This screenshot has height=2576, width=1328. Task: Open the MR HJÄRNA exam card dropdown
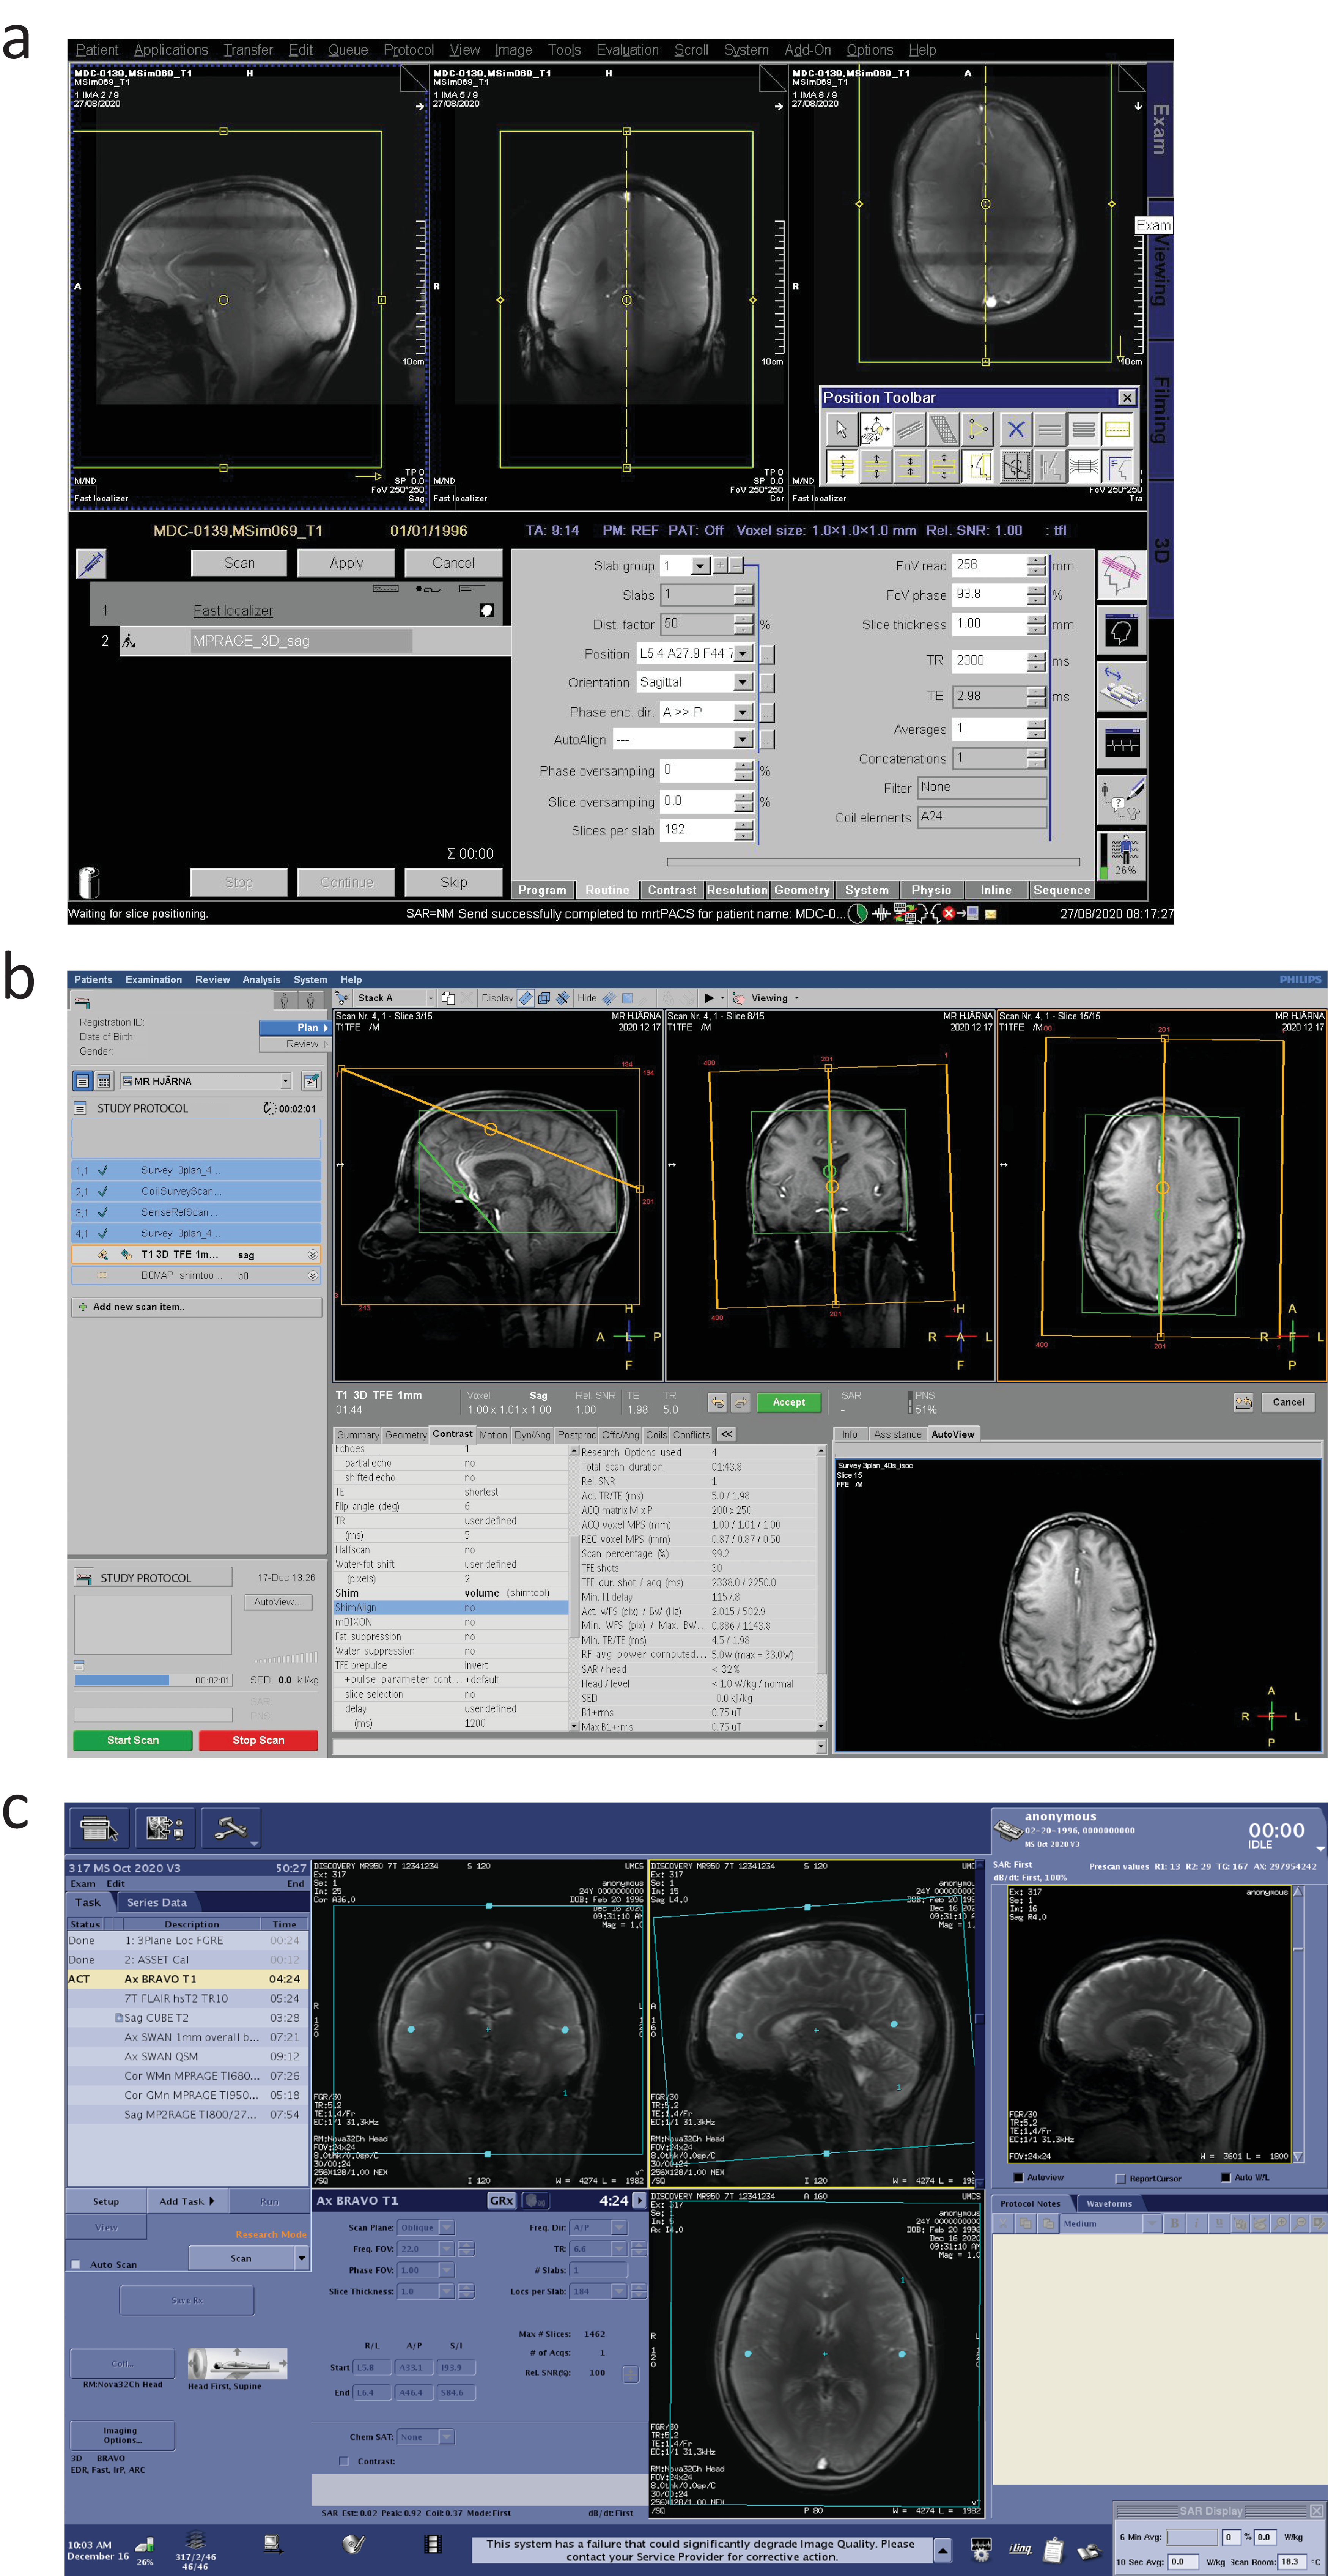pos(286,1081)
